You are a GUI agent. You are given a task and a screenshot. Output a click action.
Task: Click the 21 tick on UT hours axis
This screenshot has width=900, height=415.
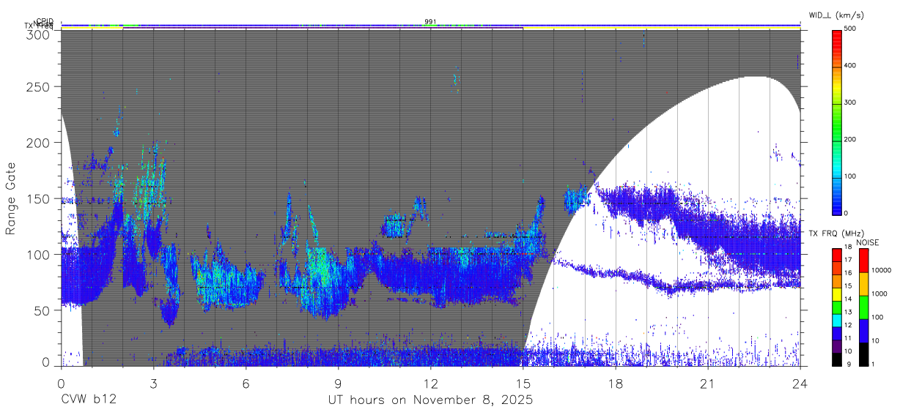tap(708, 384)
